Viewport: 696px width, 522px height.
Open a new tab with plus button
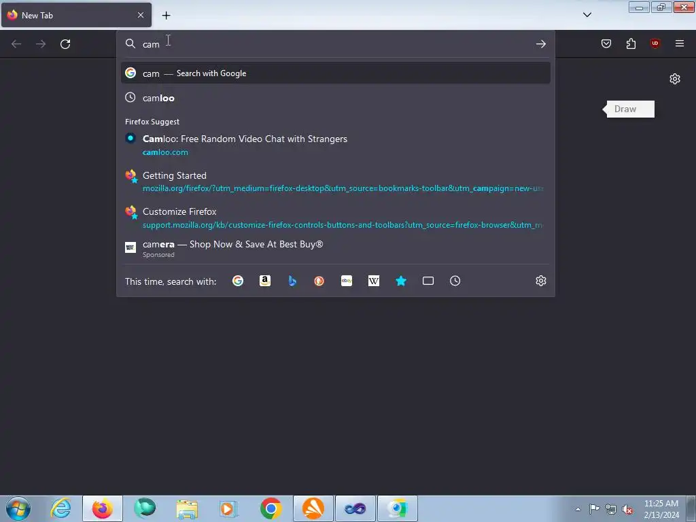point(166,16)
